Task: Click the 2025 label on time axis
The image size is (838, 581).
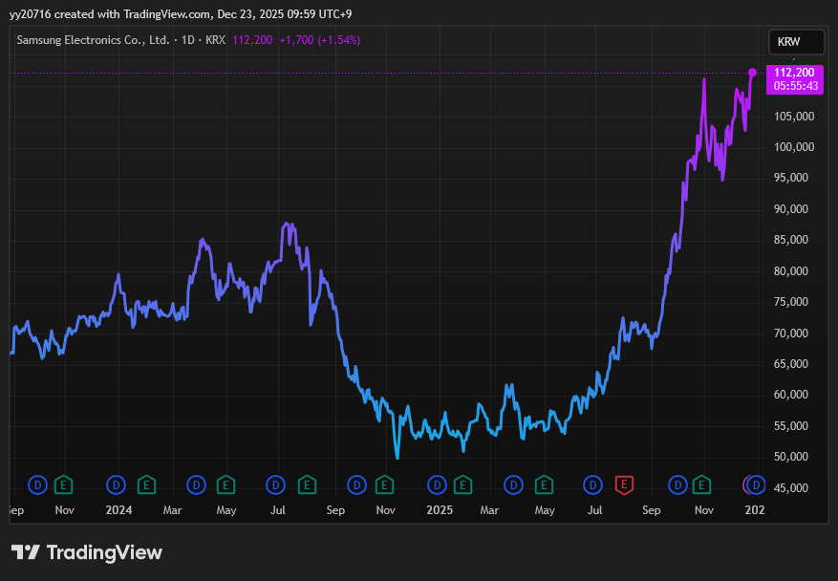Action: tap(438, 510)
